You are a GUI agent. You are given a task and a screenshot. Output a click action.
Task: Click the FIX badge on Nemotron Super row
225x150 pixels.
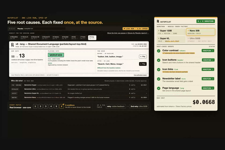coord(13,85)
